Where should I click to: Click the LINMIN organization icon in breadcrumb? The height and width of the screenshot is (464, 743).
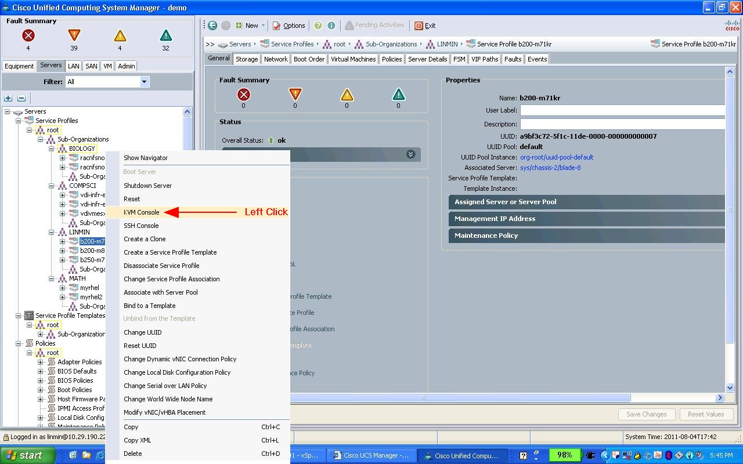430,44
